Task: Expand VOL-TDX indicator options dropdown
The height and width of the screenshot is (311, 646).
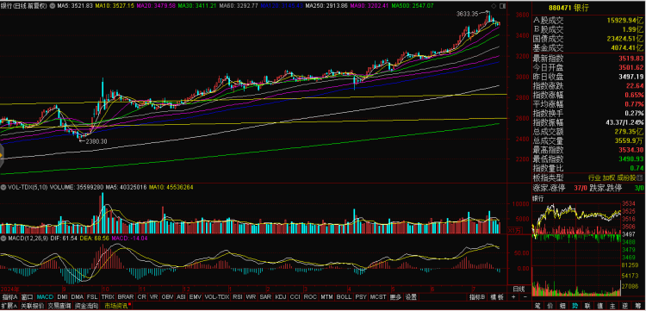Action: pyautogui.click(x=3, y=187)
